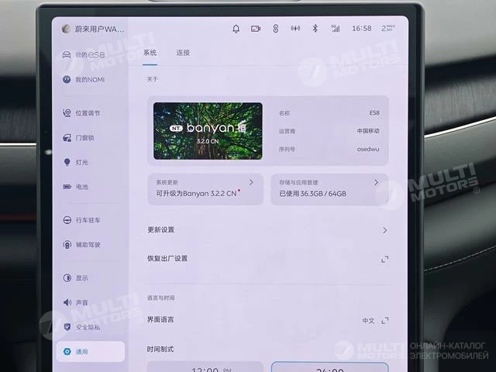Tap the 时间制式 label
Screen dimensions: 496x372
click(x=160, y=350)
